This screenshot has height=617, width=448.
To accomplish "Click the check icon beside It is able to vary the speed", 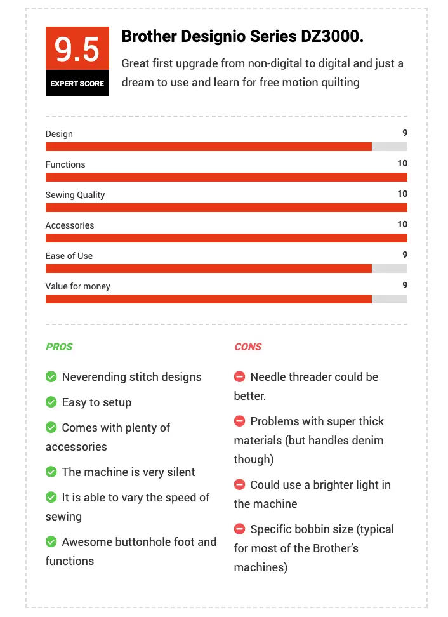I will click(x=51, y=497).
